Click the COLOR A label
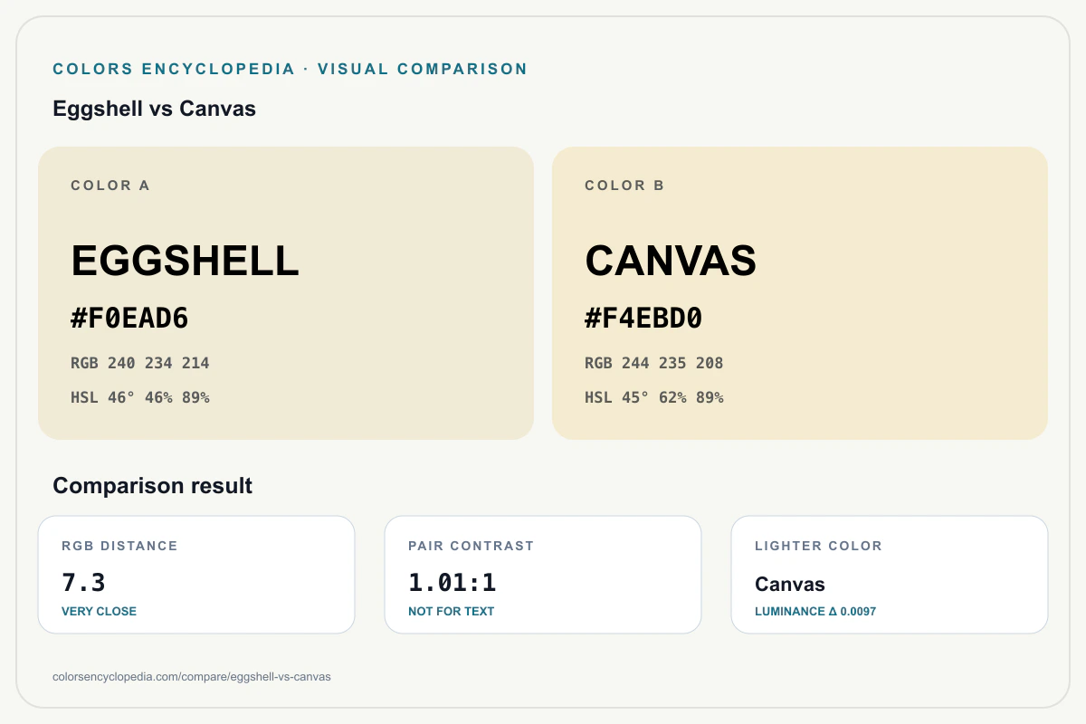This screenshot has height=724, width=1086. (110, 186)
